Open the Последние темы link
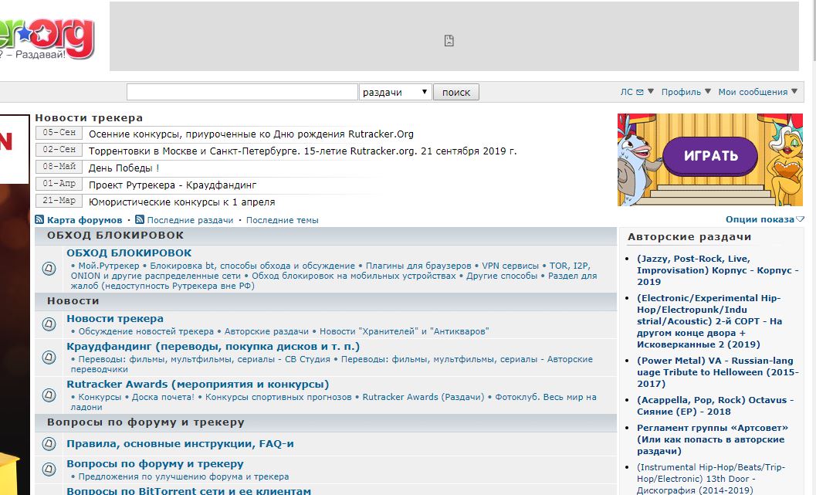The image size is (816, 495). click(282, 220)
